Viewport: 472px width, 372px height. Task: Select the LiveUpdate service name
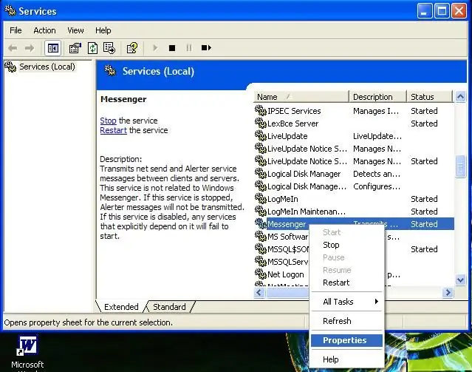click(287, 136)
